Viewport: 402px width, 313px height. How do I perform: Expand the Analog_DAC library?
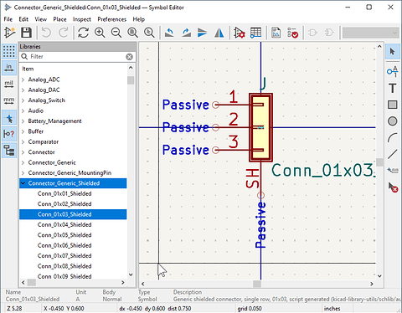pyautogui.click(x=23, y=90)
